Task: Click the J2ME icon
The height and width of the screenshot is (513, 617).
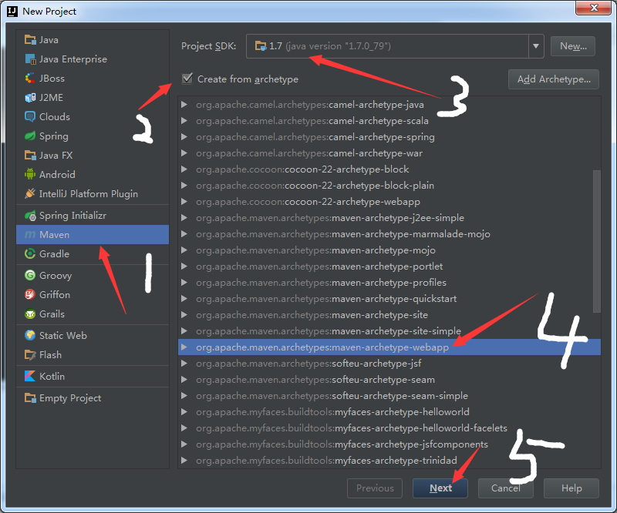Action: [x=30, y=98]
